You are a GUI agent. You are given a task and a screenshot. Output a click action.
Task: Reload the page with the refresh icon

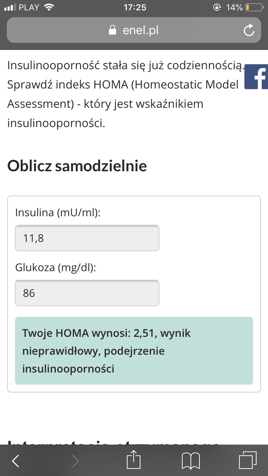(249, 30)
